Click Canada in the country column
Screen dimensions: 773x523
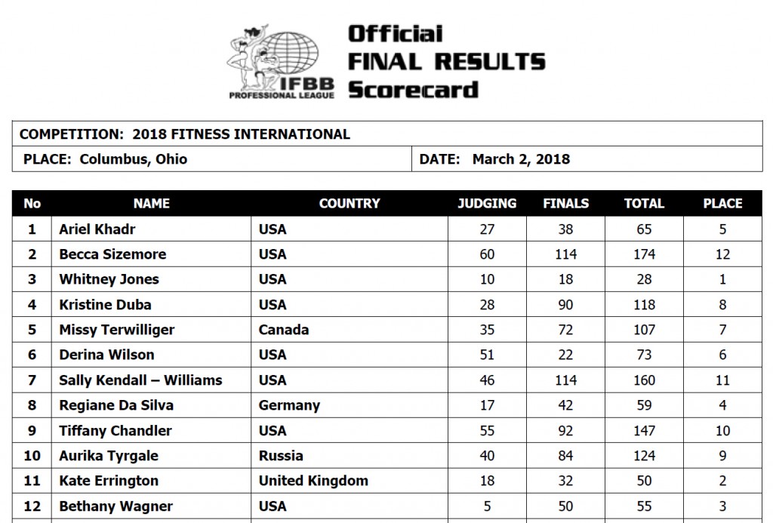283,330
